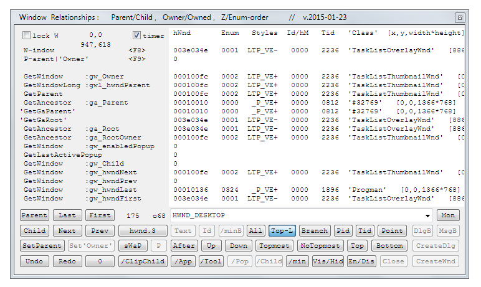Viewport: 481px width, 287px height.
Task: Open the Mon button
Action: click(x=448, y=215)
